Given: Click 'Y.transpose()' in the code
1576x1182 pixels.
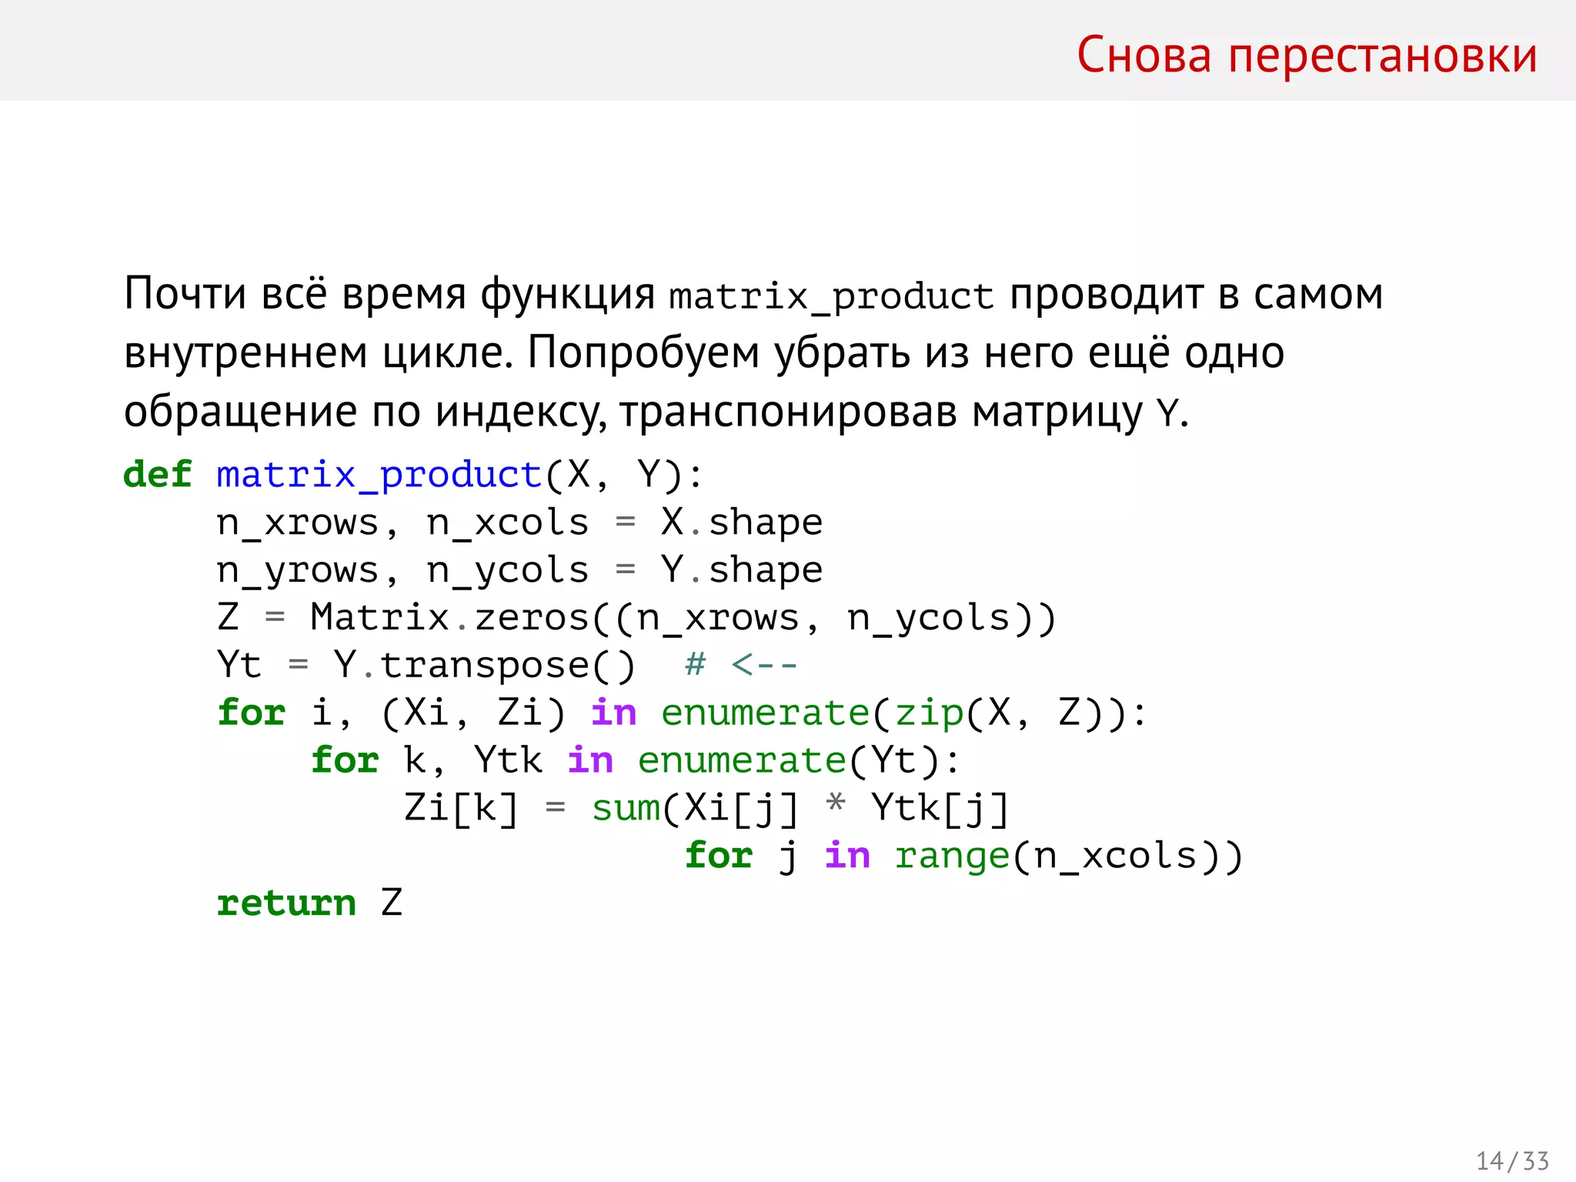Looking at the screenshot, I should (485, 665).
